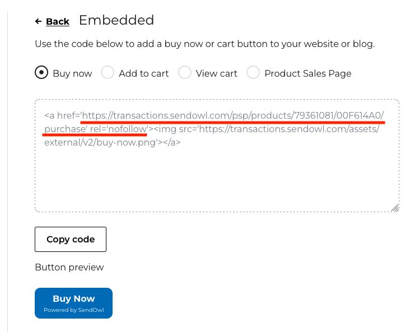Click the buy-now.png image source line
The image size is (415, 332).
pyautogui.click(x=112, y=142)
